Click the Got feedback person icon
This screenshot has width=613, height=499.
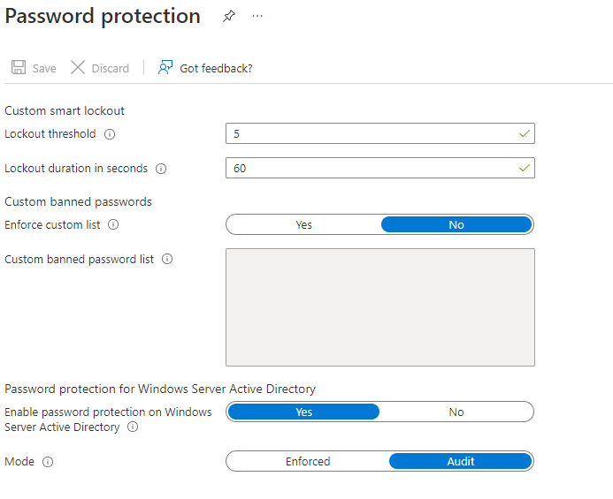coord(165,67)
